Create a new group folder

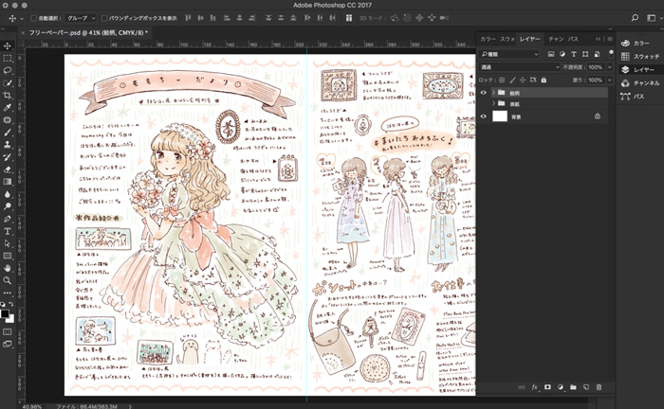tap(573, 387)
